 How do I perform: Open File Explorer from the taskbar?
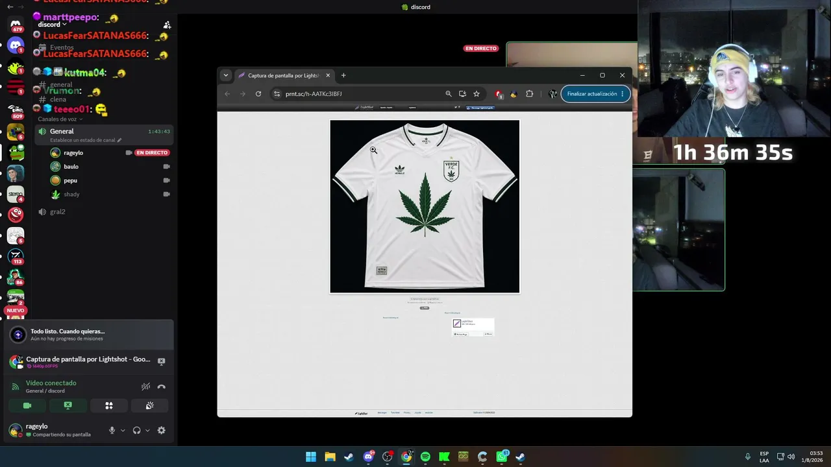coord(330,457)
